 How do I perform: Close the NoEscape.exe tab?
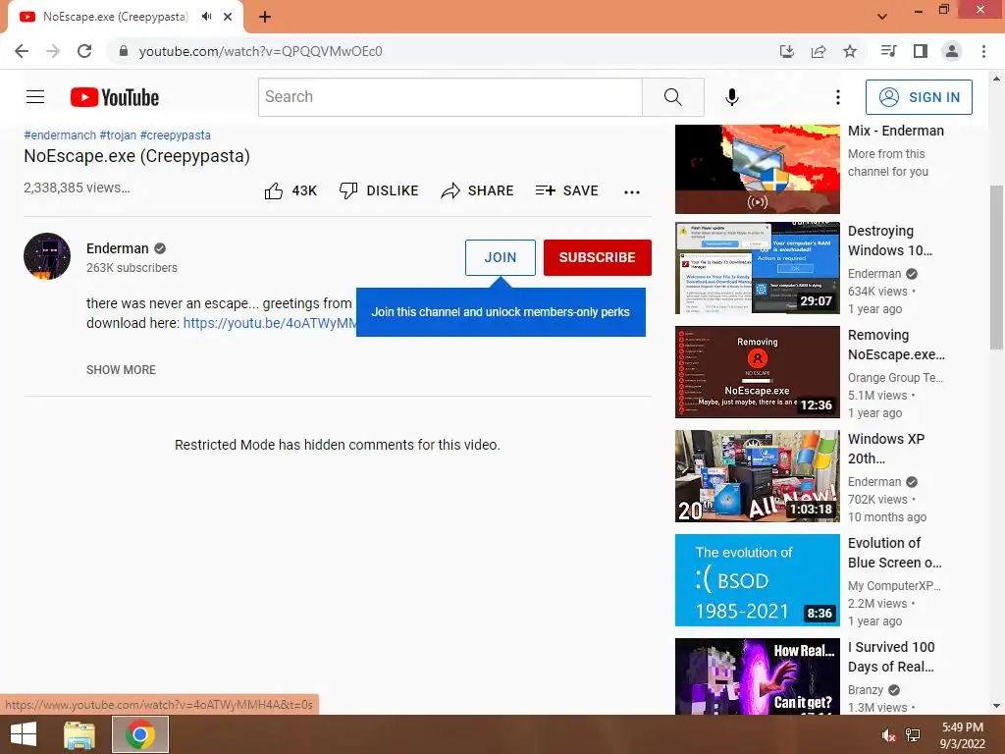[228, 17]
